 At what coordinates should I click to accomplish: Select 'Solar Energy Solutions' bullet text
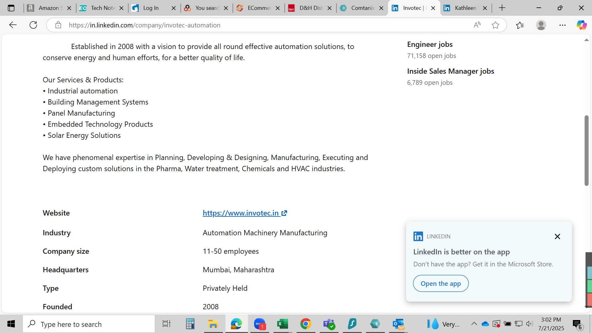click(84, 135)
